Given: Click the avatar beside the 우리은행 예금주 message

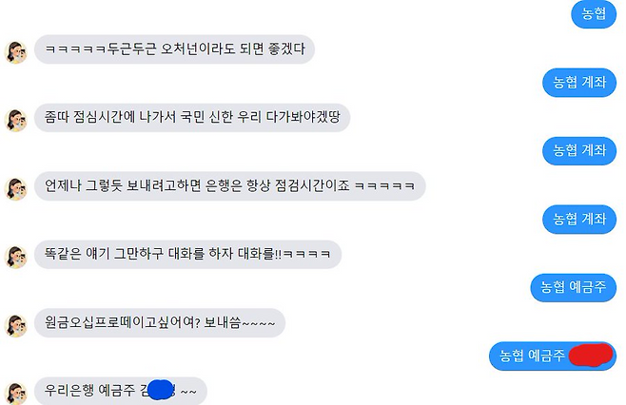Looking at the screenshot, I should (x=15, y=394).
